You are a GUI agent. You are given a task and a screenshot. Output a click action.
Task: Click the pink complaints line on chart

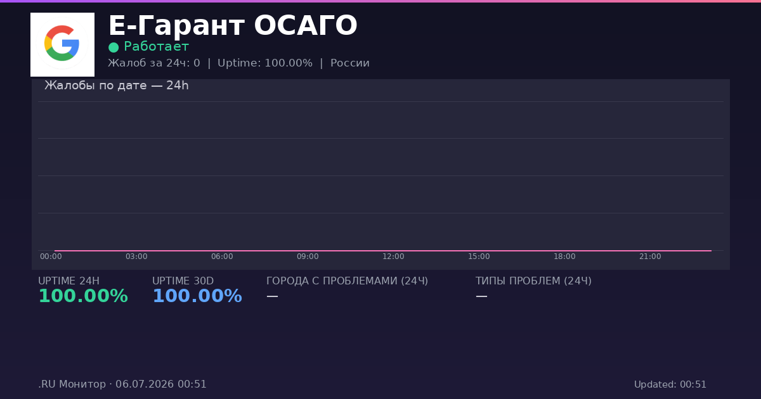[x=383, y=251]
